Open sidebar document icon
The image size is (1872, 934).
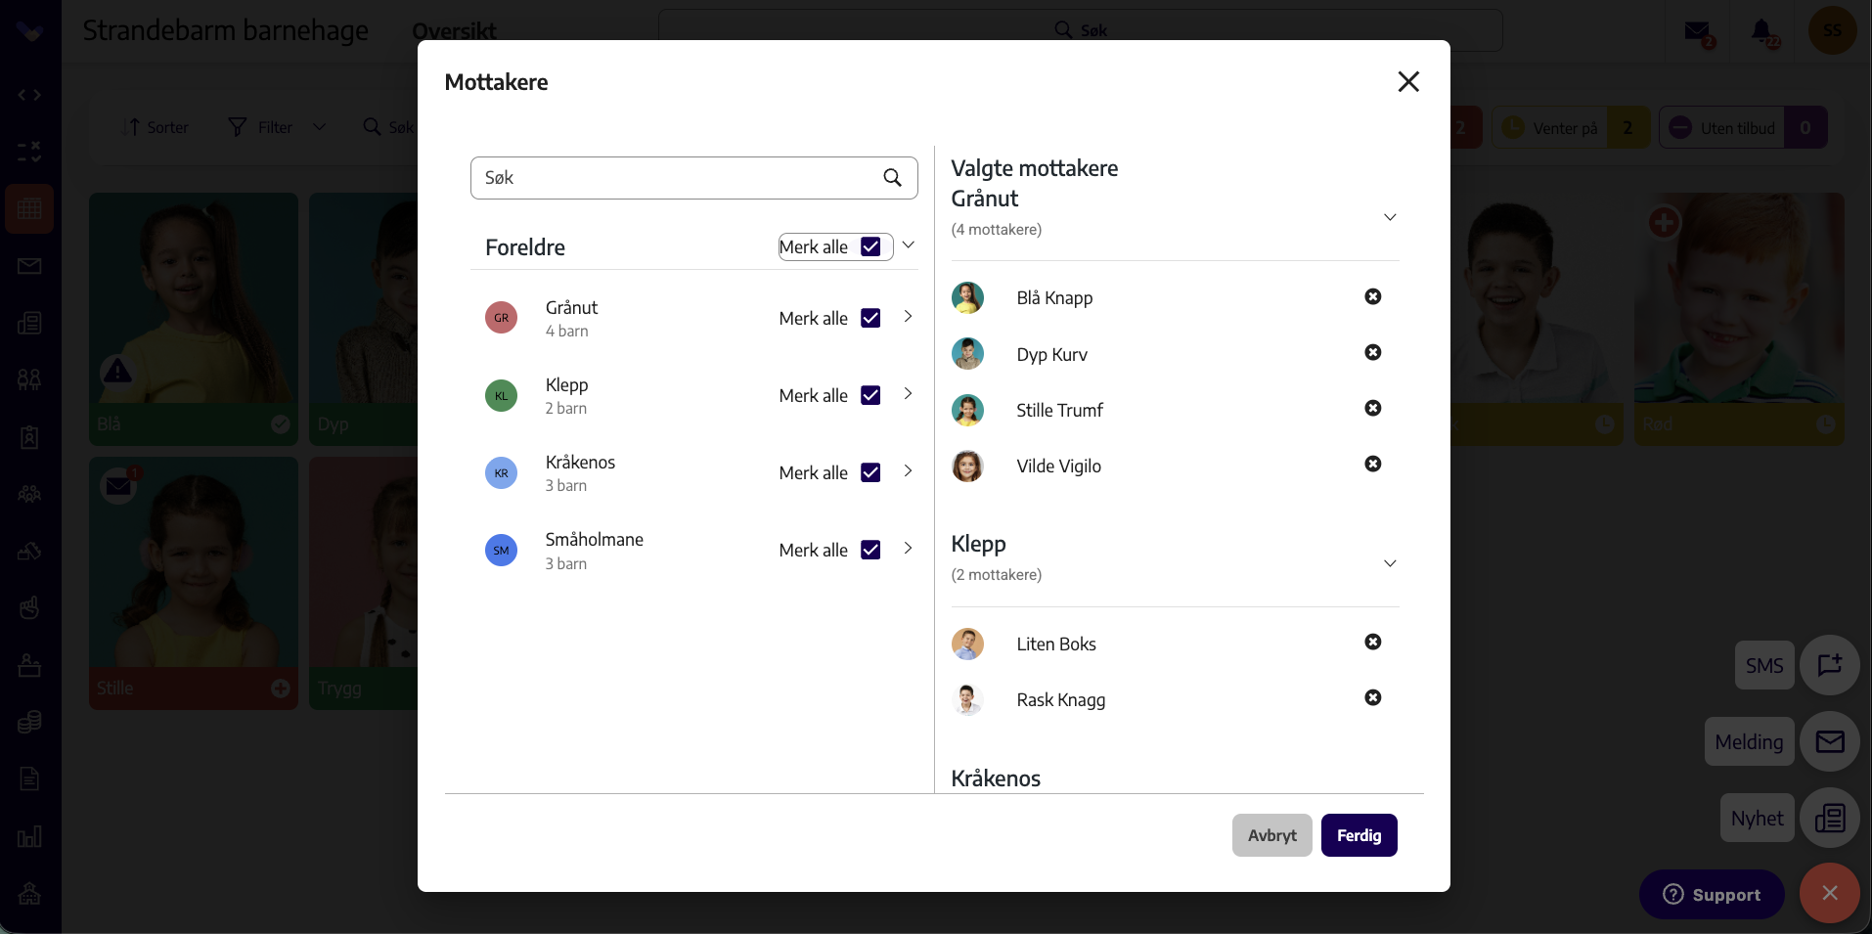click(x=29, y=778)
